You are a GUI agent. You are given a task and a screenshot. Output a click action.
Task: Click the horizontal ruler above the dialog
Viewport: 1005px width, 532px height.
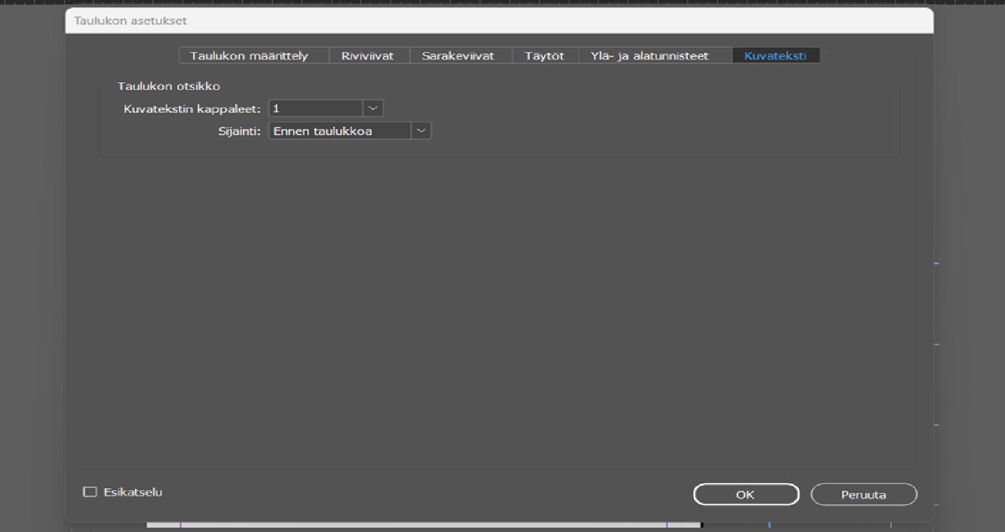[503, 3]
